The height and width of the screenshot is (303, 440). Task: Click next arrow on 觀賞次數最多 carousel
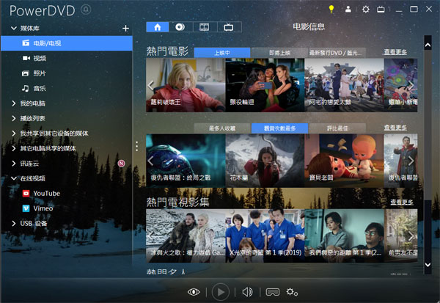point(411,161)
